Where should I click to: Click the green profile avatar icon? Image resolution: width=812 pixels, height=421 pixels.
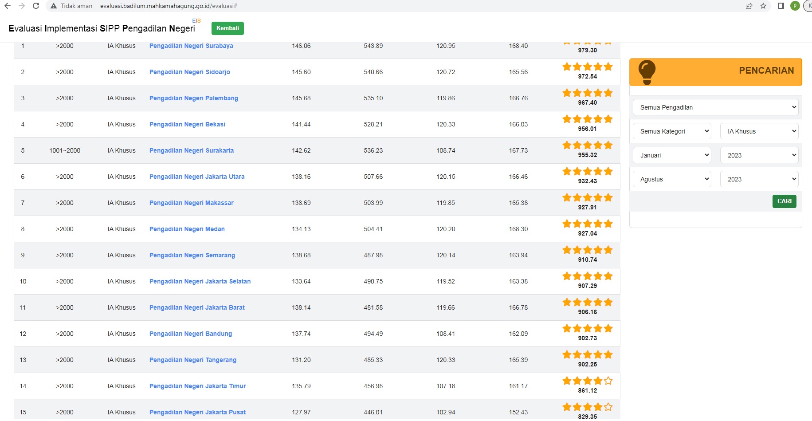click(795, 6)
